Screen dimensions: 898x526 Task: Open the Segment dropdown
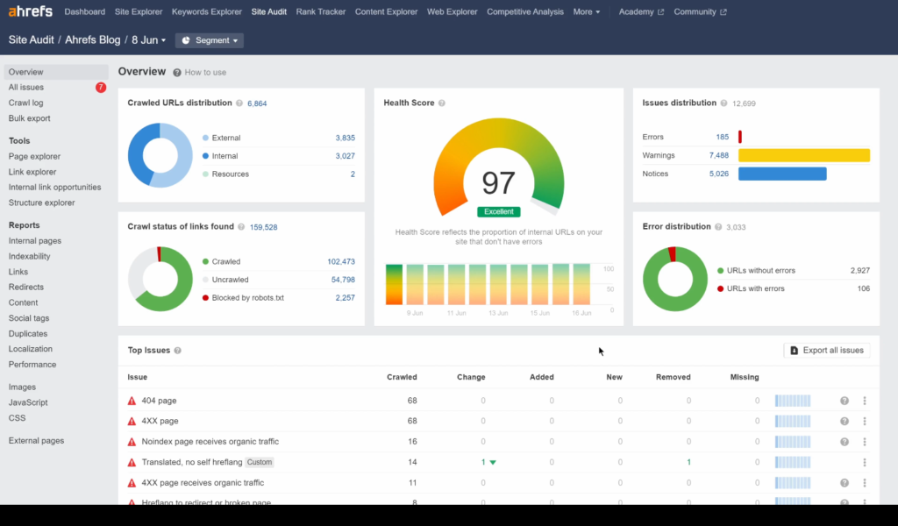209,39
